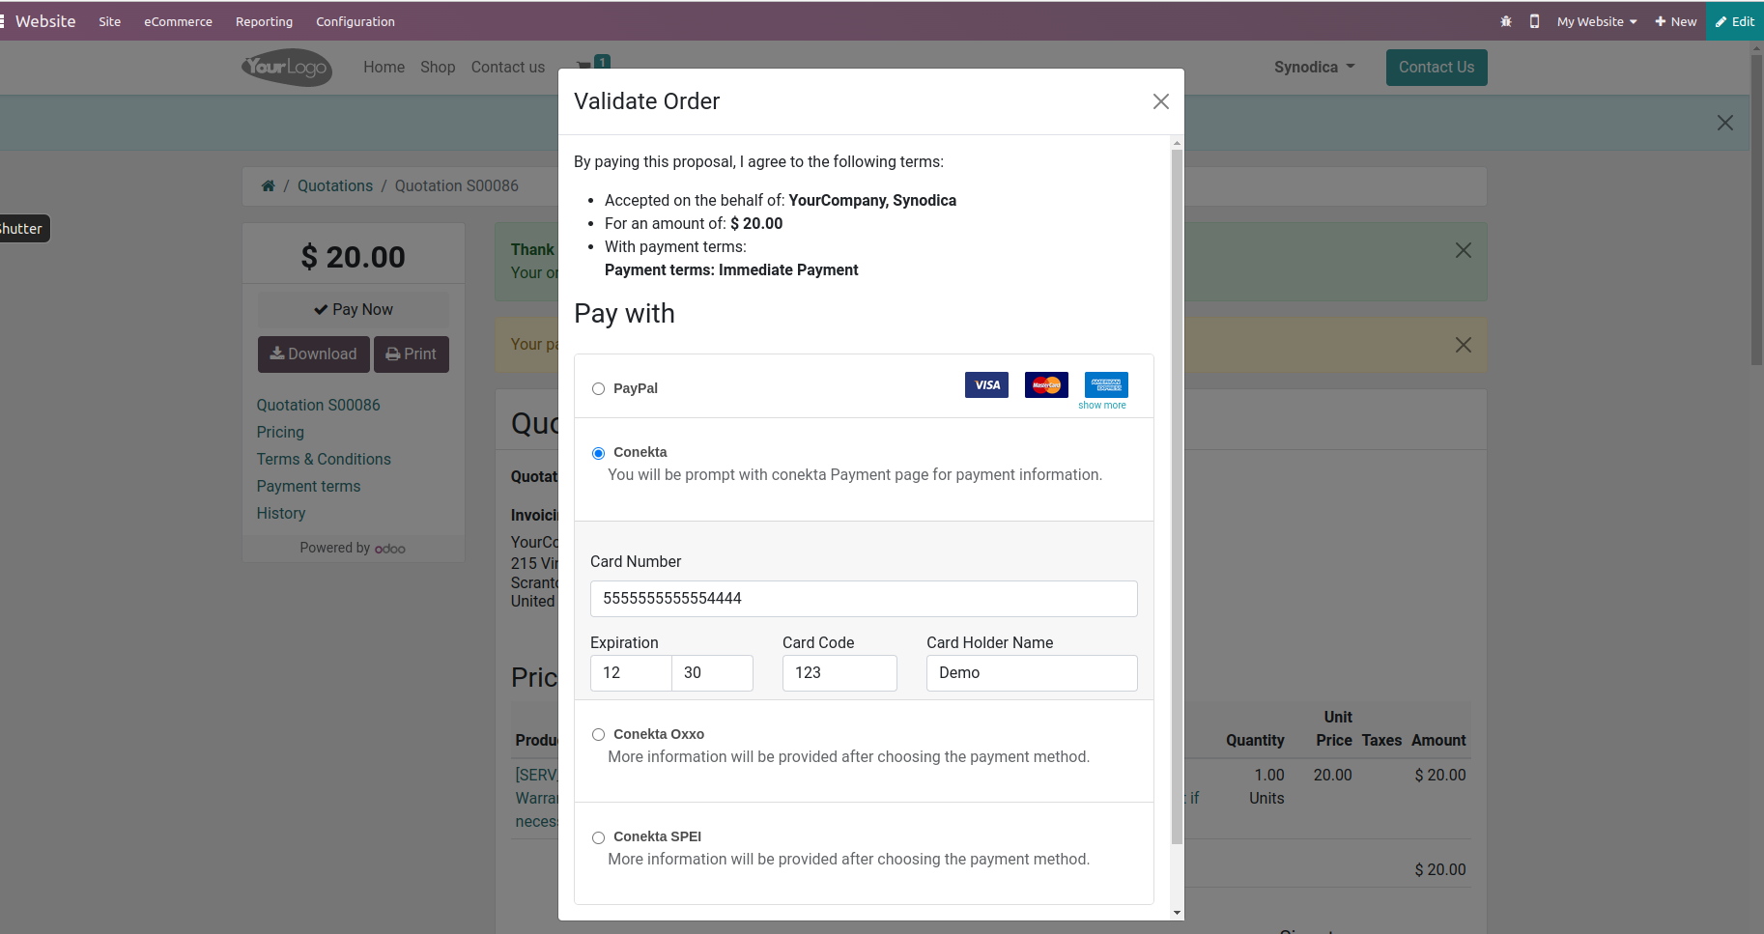Select Conekta payment option
Viewport: 1764px width, 934px height.
(x=598, y=453)
